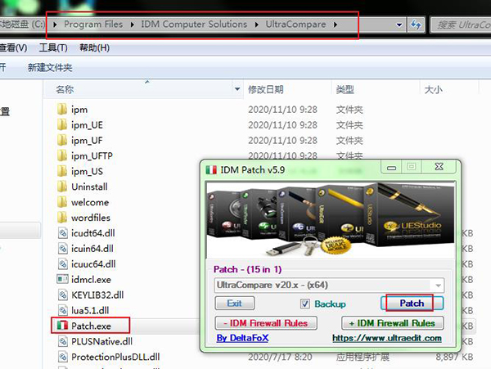Click the idmcl.exe application icon

(x=62, y=279)
